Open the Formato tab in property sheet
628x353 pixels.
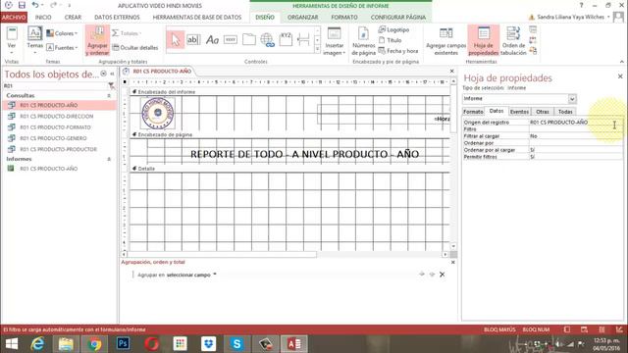coord(473,112)
